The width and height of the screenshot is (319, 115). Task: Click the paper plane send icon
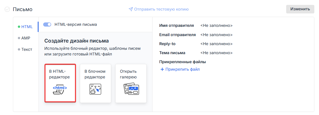pyautogui.click(x=131, y=9)
